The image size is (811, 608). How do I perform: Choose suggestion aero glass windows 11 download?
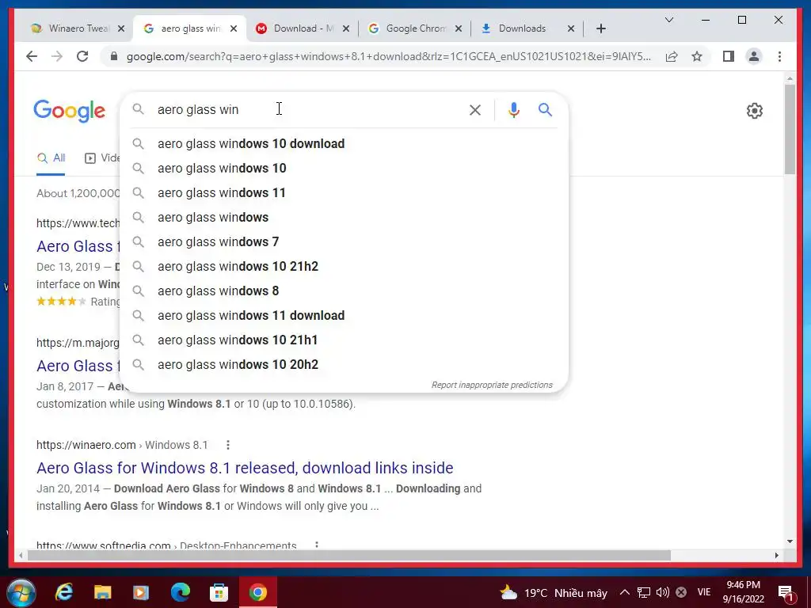pos(344,315)
